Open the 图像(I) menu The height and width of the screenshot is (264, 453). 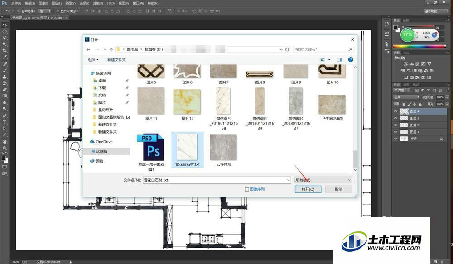(43, 3)
